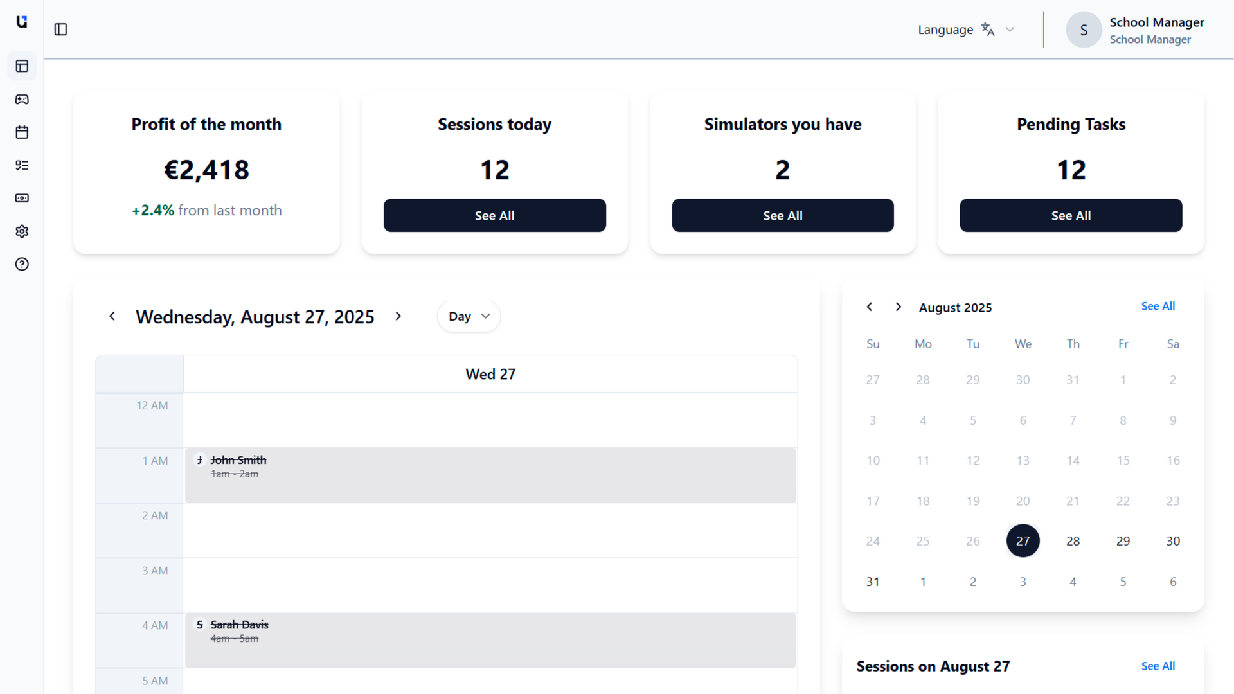Open the game controller simulators icon
This screenshot has width=1234, height=694.
tap(22, 99)
